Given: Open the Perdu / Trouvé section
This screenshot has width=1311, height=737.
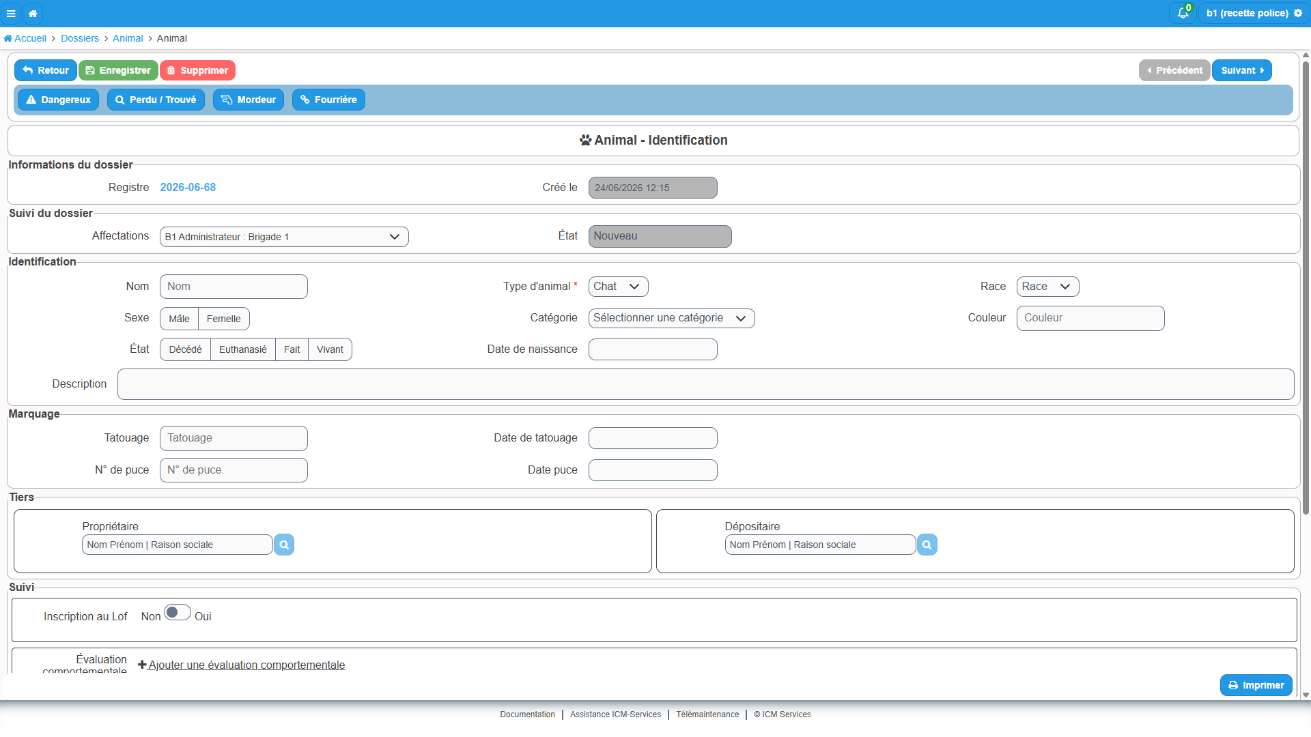Looking at the screenshot, I should tap(156, 100).
